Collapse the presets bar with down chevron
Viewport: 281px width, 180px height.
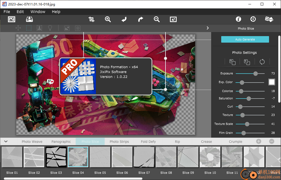coord(6,141)
